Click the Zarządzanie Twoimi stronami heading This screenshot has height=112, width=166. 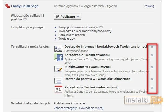coord(87,55)
